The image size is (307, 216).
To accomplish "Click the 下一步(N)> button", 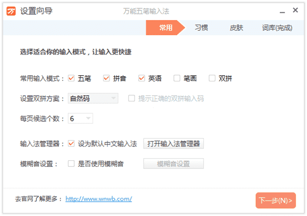I will pos(276,201).
